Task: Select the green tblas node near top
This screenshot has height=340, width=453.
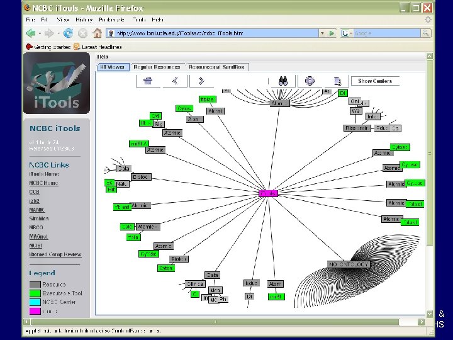Action: [208, 99]
